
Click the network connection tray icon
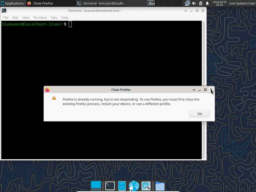pyautogui.click(x=187, y=3)
